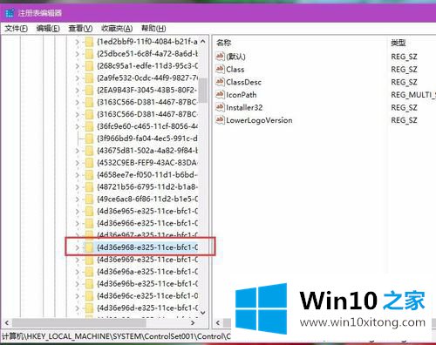Click the folder icon for {4d36e965-e325 key
436x345 pixels.
tap(89, 211)
